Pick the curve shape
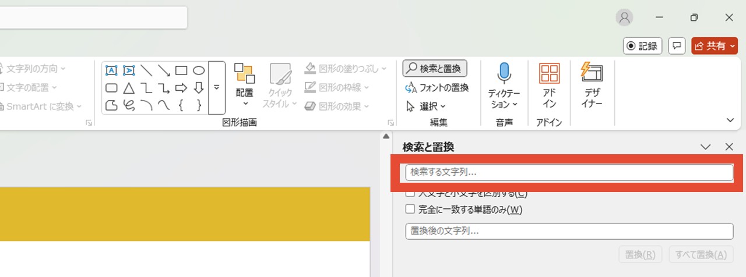 tap(164, 105)
